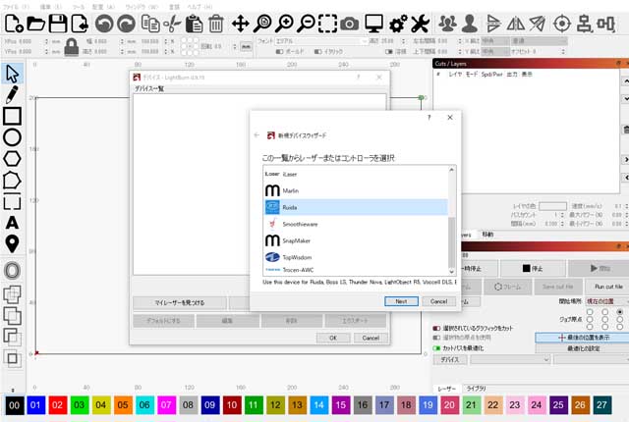
Task: Activate the pan arrows tool
Action: 240,24
